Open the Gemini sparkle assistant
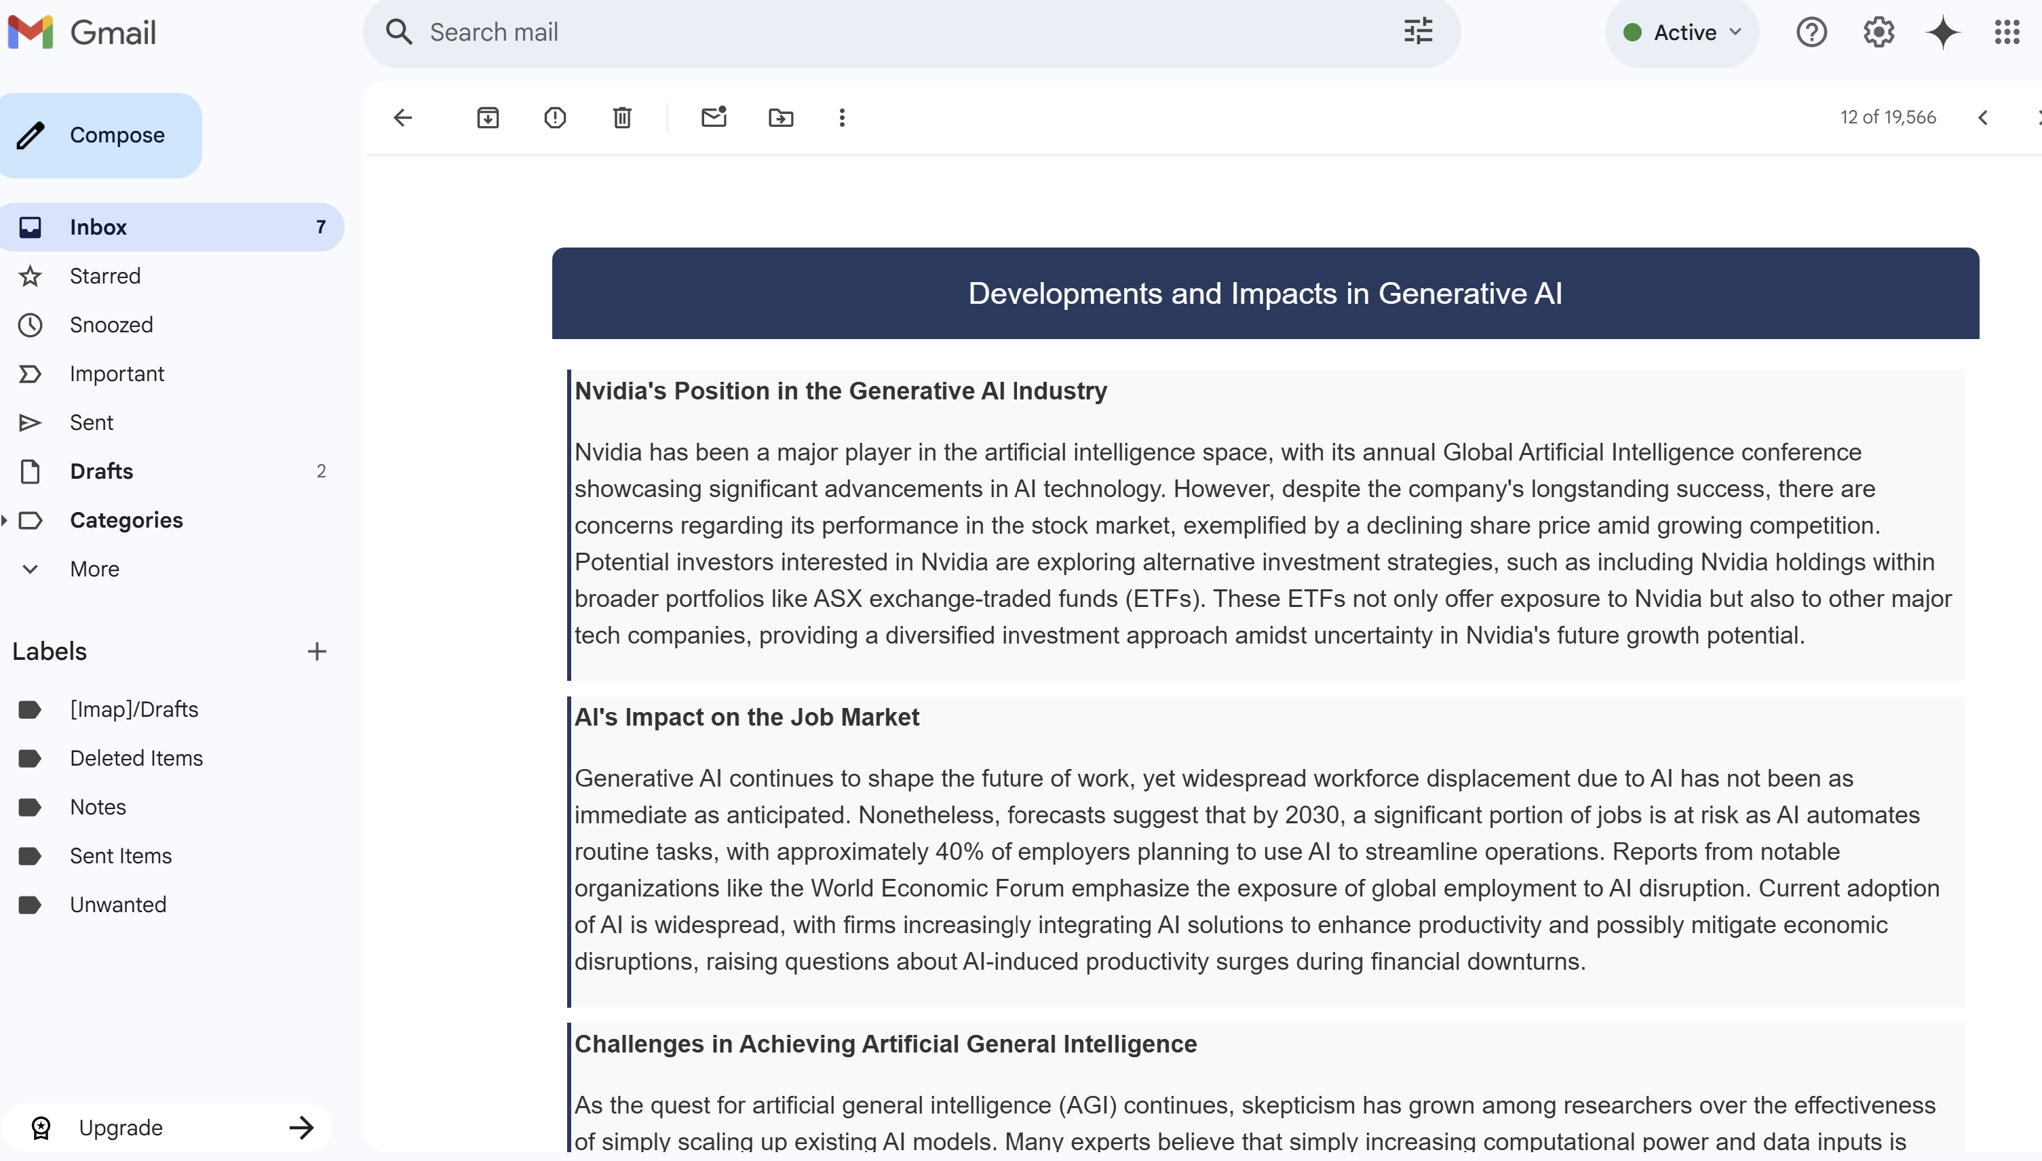 (x=1942, y=33)
